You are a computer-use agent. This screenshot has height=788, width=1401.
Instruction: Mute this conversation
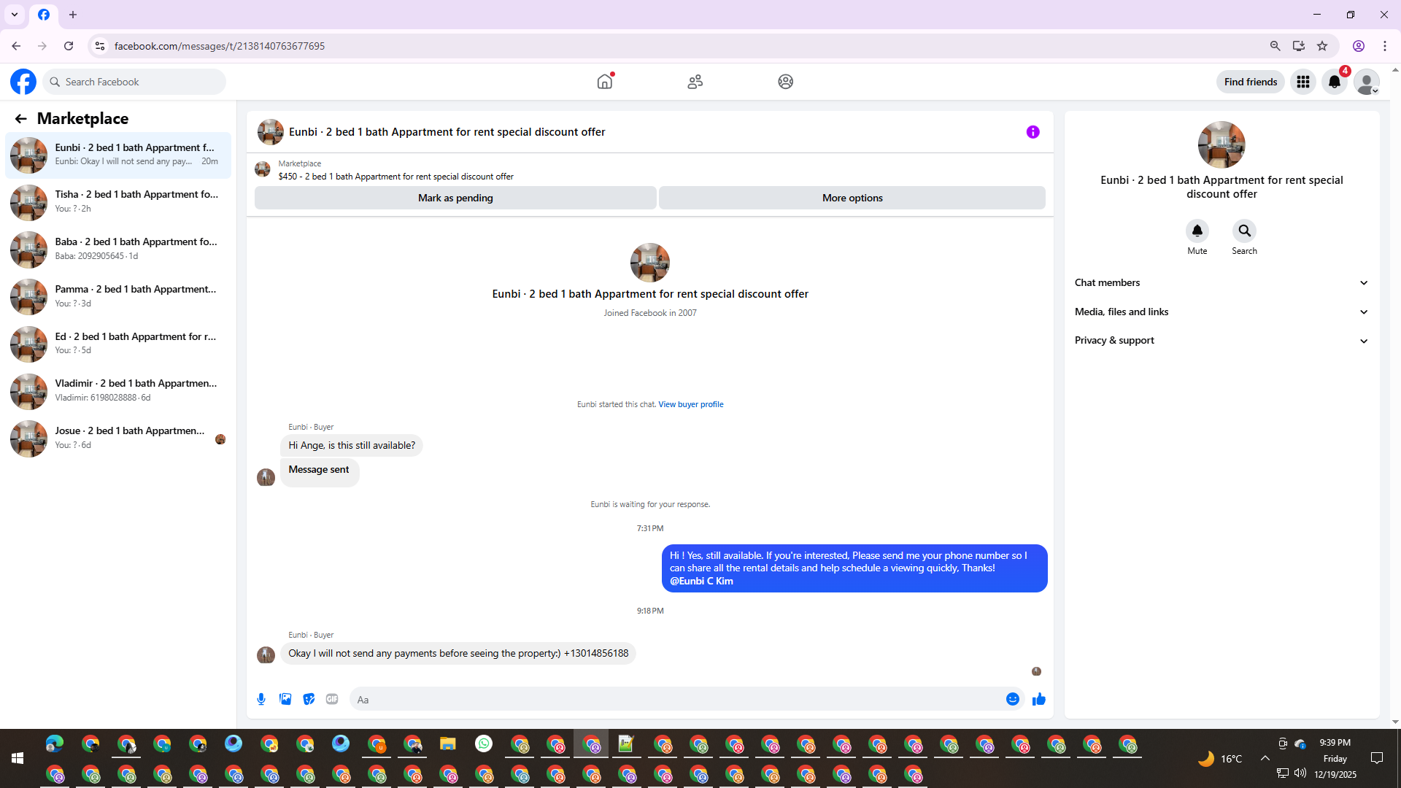click(1197, 231)
